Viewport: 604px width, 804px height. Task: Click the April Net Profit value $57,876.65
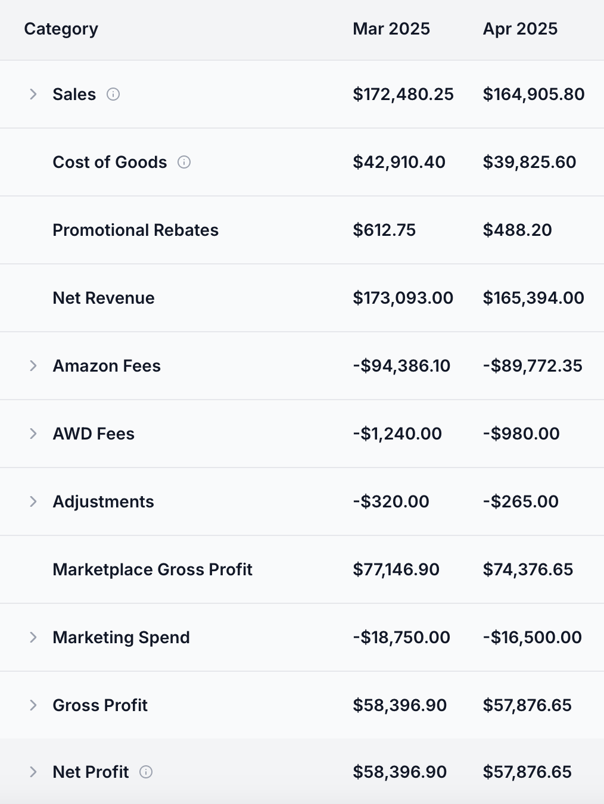tap(527, 772)
